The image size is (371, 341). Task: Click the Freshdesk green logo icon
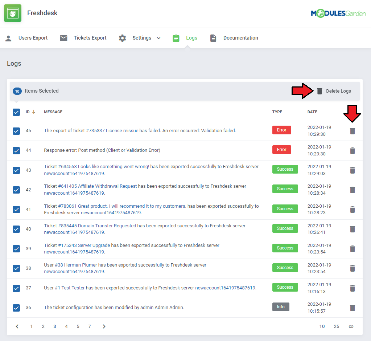click(13, 13)
